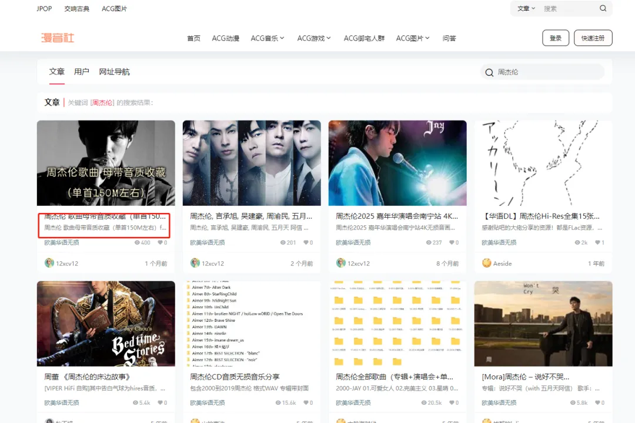Open the post title [Mora]周杰伦 – 说好不哭
The width and height of the screenshot is (635, 423).
click(525, 377)
